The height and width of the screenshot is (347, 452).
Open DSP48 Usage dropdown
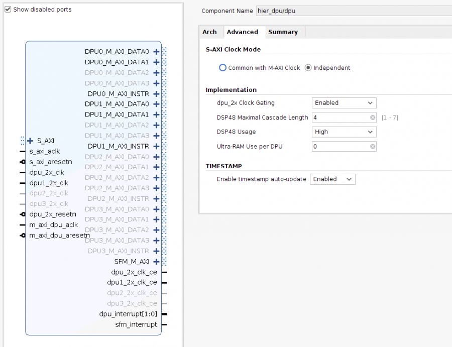344,132
